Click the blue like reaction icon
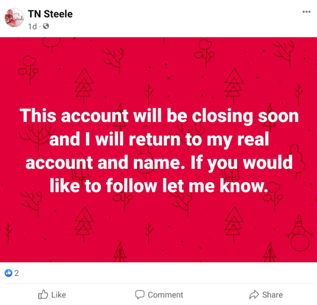 [8, 273]
